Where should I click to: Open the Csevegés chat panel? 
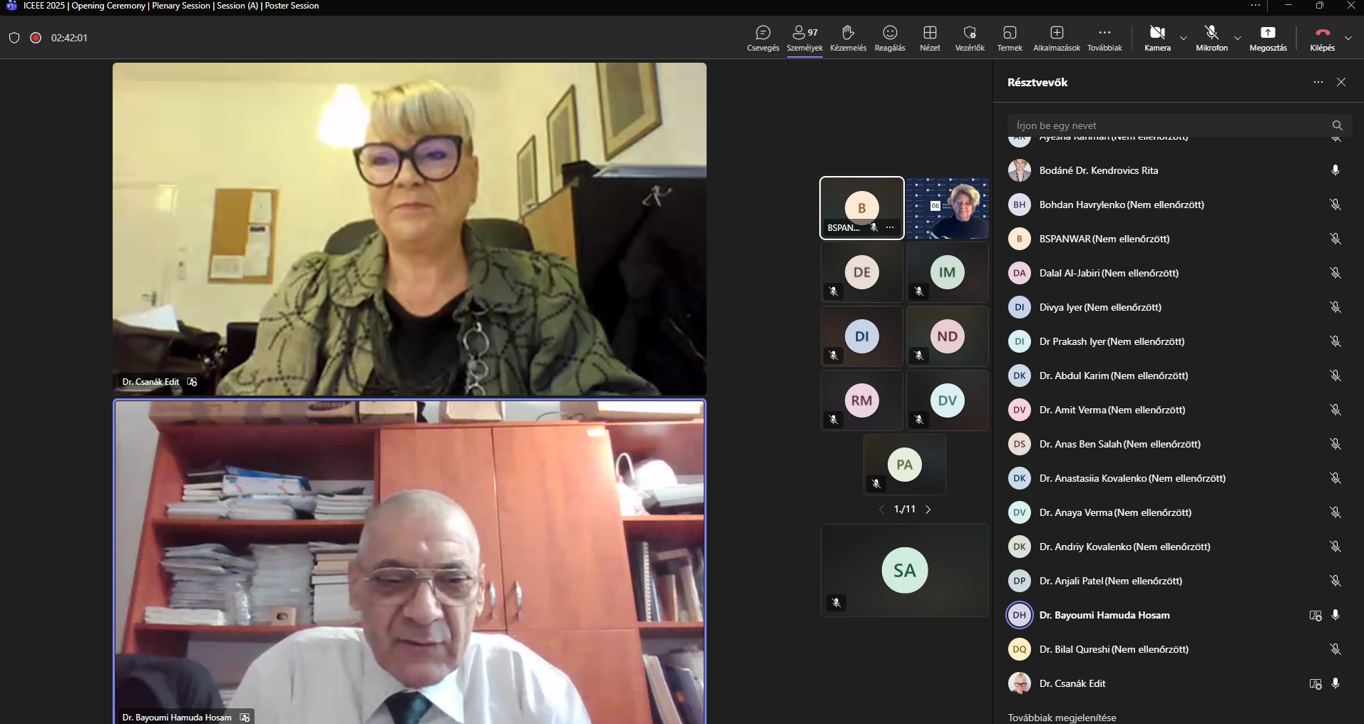[x=762, y=38]
